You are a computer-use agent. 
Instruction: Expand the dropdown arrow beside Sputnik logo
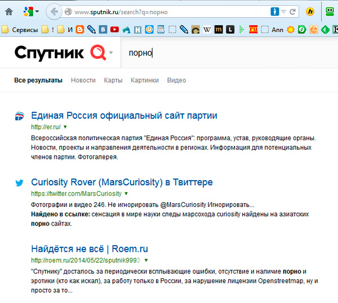click(x=111, y=53)
